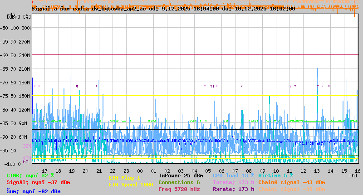Click the 21 hour mark on time axis
This screenshot has width=363, height=195.
click(99, 170)
